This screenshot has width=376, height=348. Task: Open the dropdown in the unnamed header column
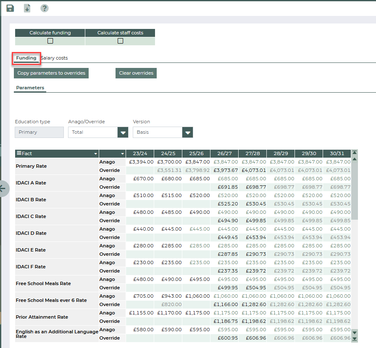pos(123,154)
